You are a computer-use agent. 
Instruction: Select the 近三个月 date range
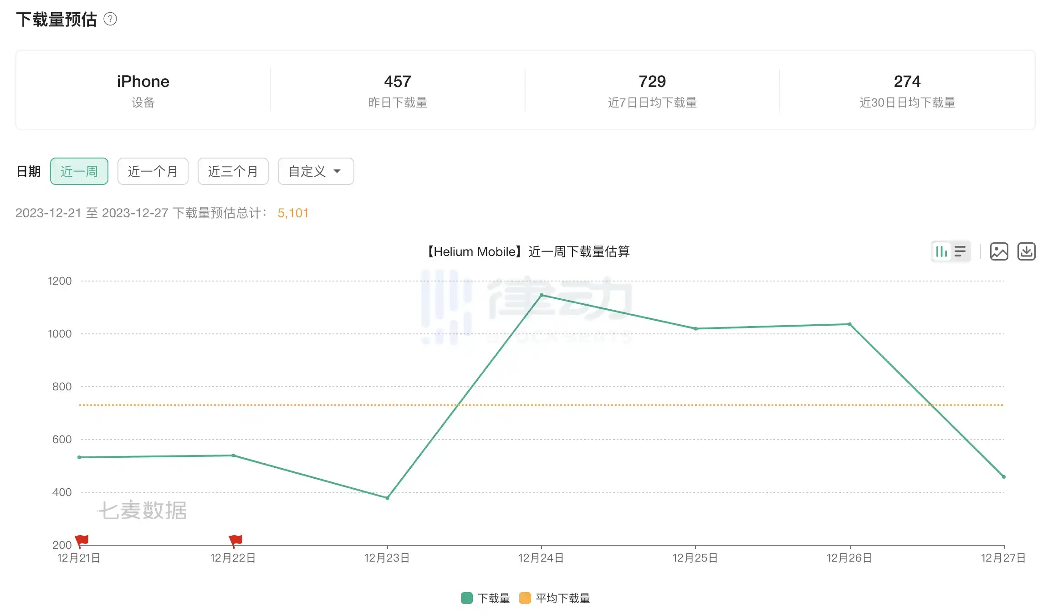click(233, 171)
